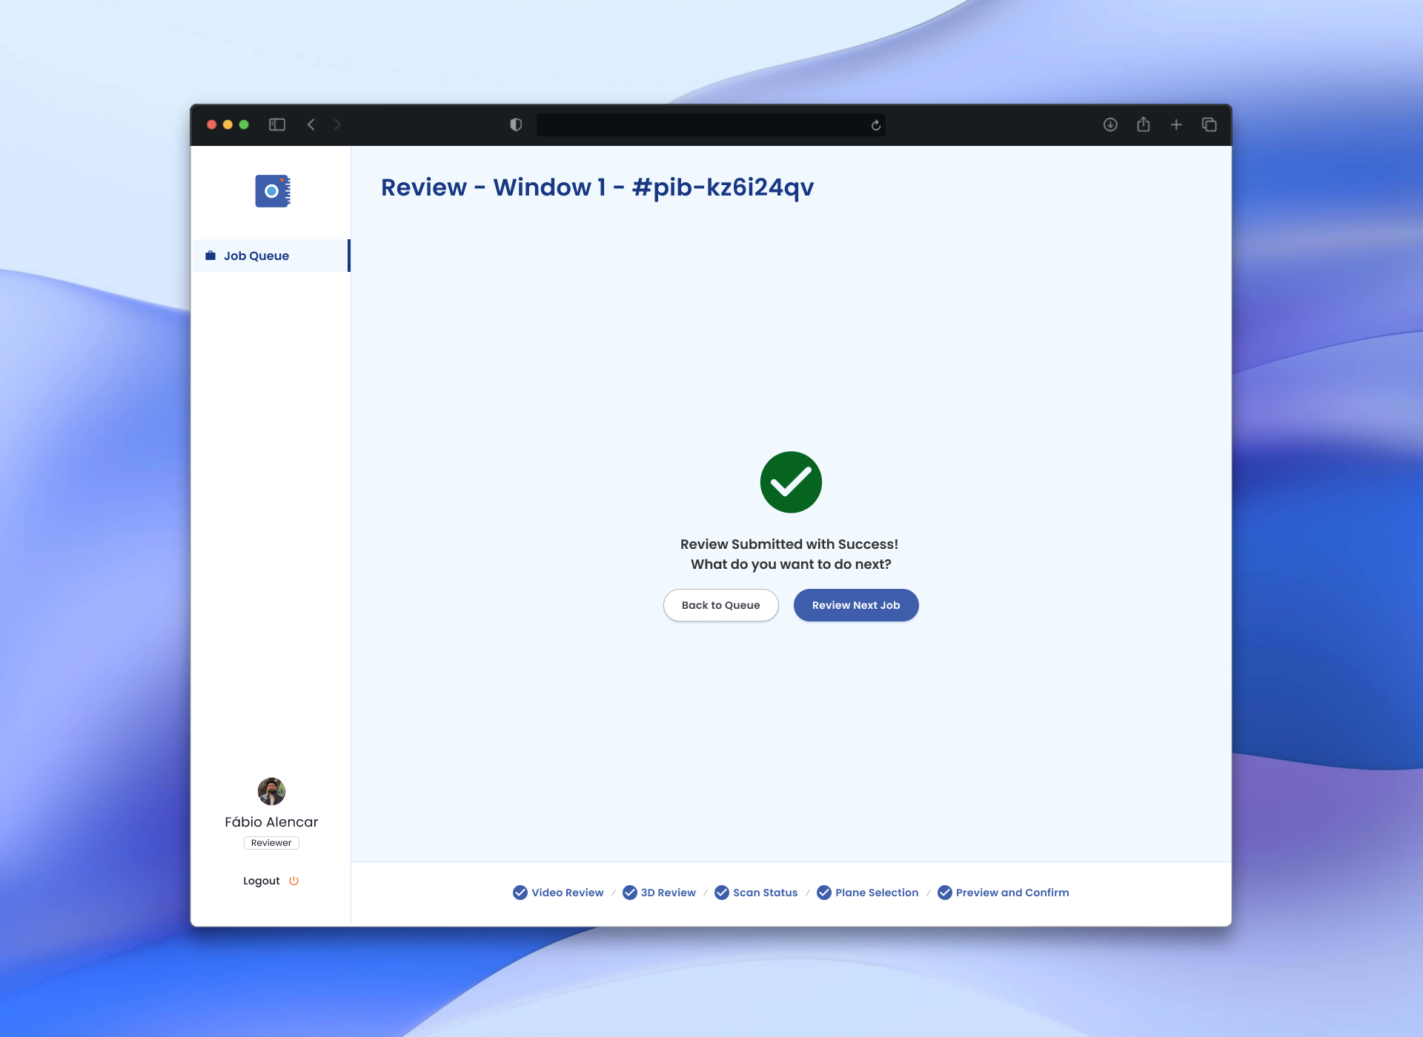Select the Preview and Confirm step

point(1012,893)
